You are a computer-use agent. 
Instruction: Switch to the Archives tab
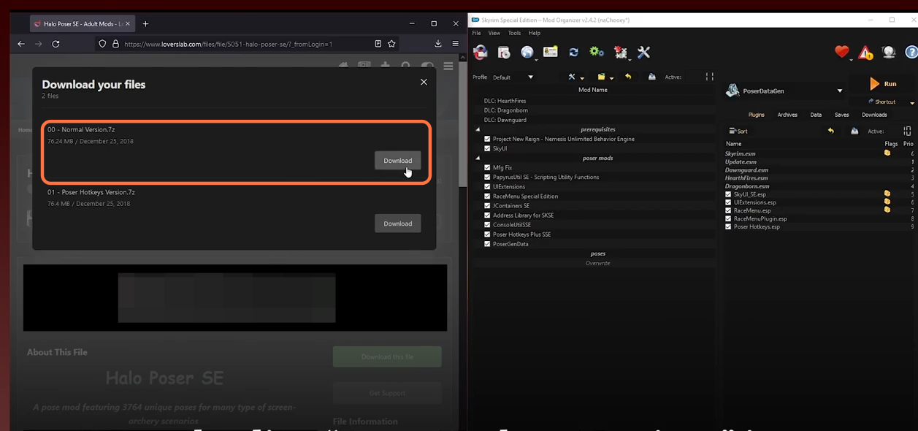pyautogui.click(x=787, y=115)
